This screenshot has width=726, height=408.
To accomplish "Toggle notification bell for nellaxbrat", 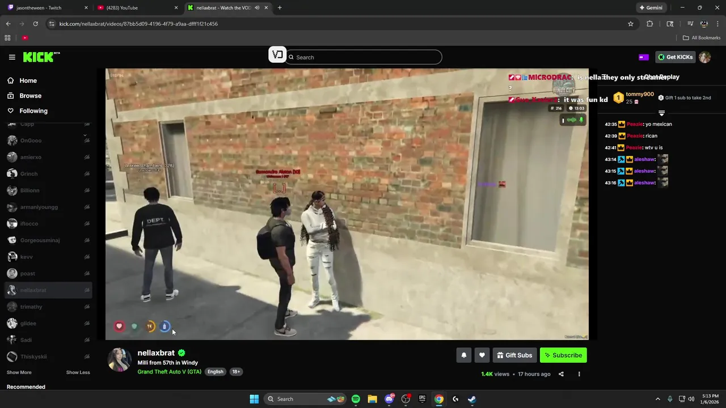I will pyautogui.click(x=464, y=355).
